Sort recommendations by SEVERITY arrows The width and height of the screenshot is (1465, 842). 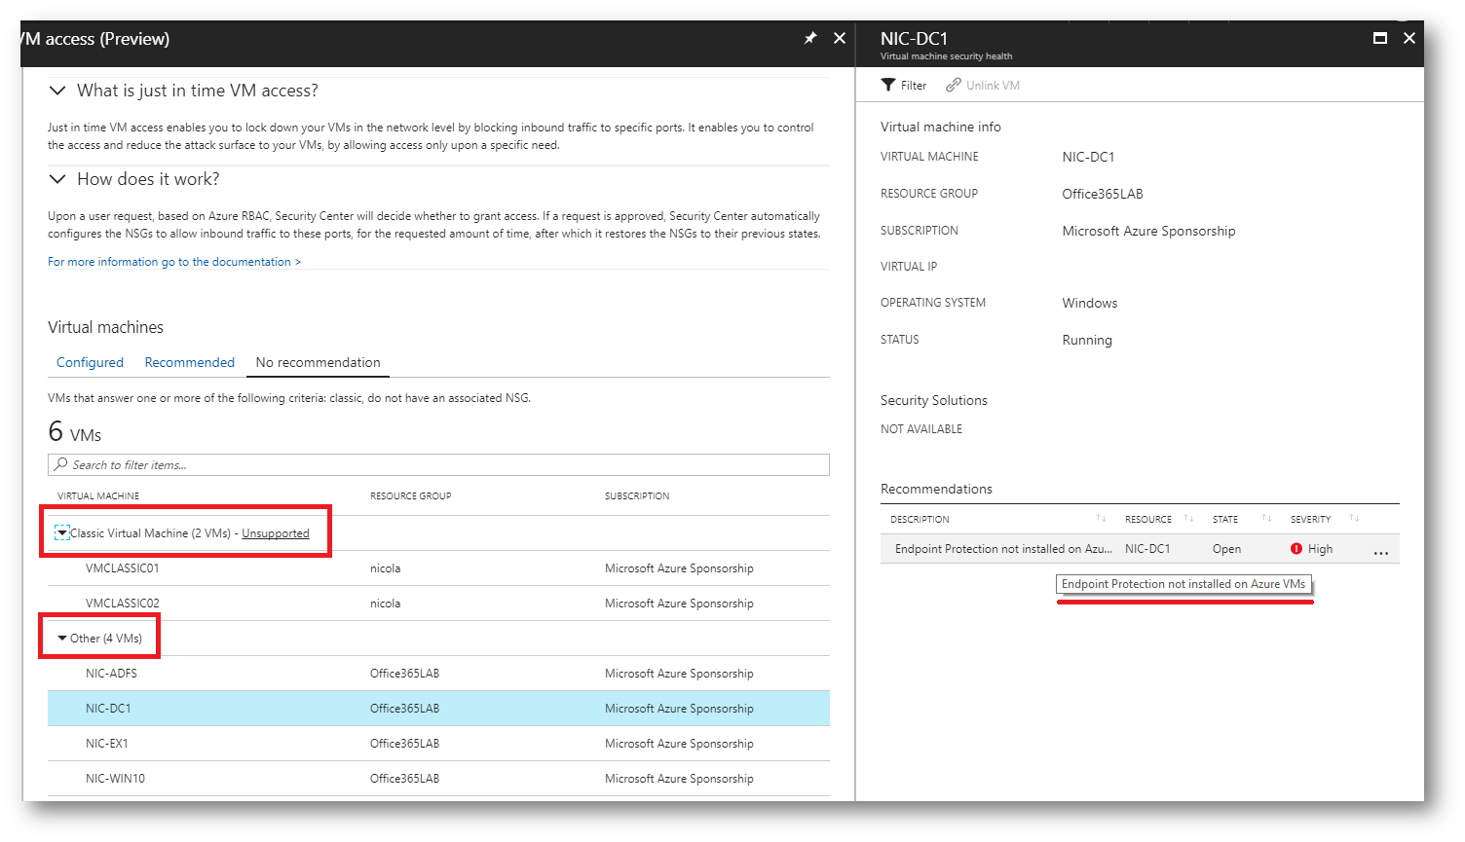coord(1354,518)
